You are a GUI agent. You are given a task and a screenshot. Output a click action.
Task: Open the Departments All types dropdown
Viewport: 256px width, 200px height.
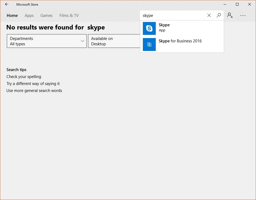[47, 41]
